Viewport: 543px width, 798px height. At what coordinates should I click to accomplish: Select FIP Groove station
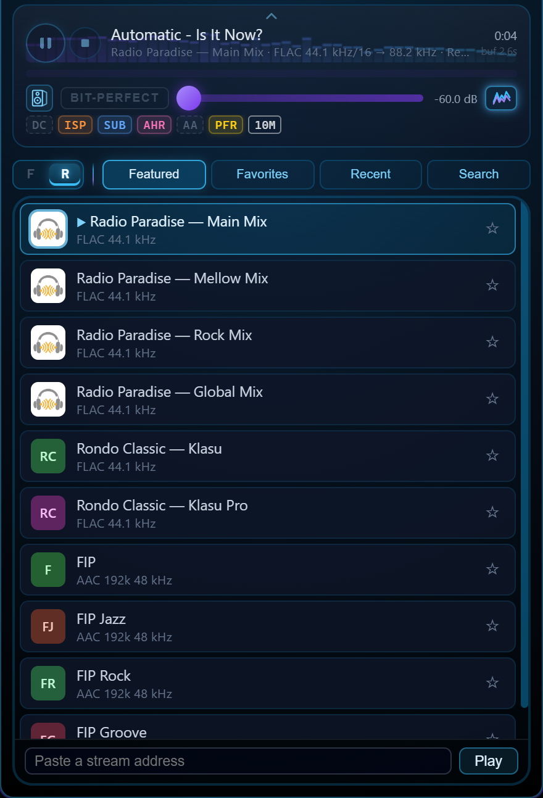click(x=268, y=727)
